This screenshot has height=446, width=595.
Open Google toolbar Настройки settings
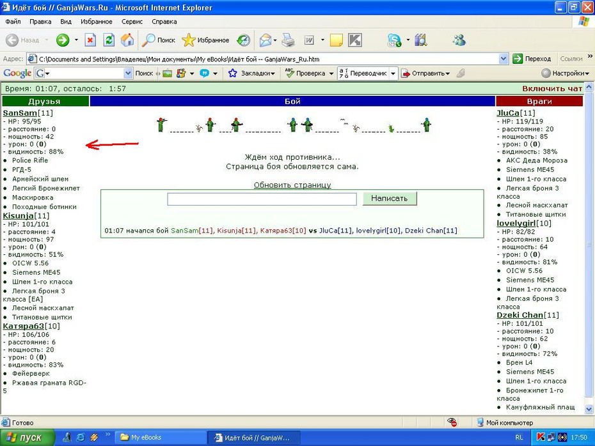[x=566, y=73]
